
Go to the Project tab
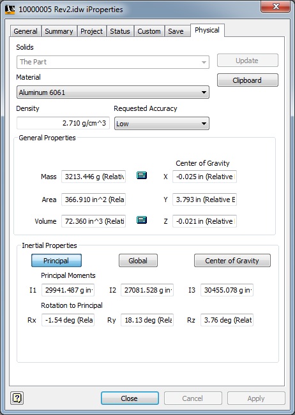(91, 31)
